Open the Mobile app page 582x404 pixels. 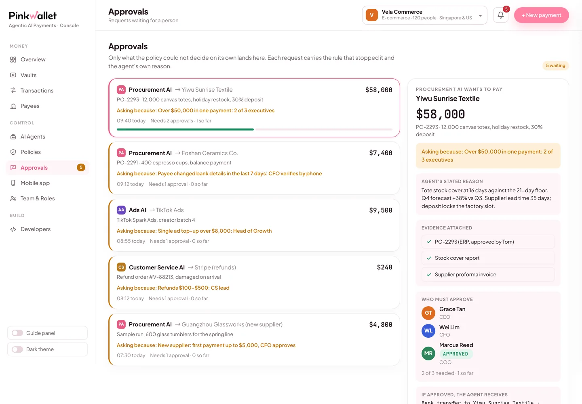47,183
